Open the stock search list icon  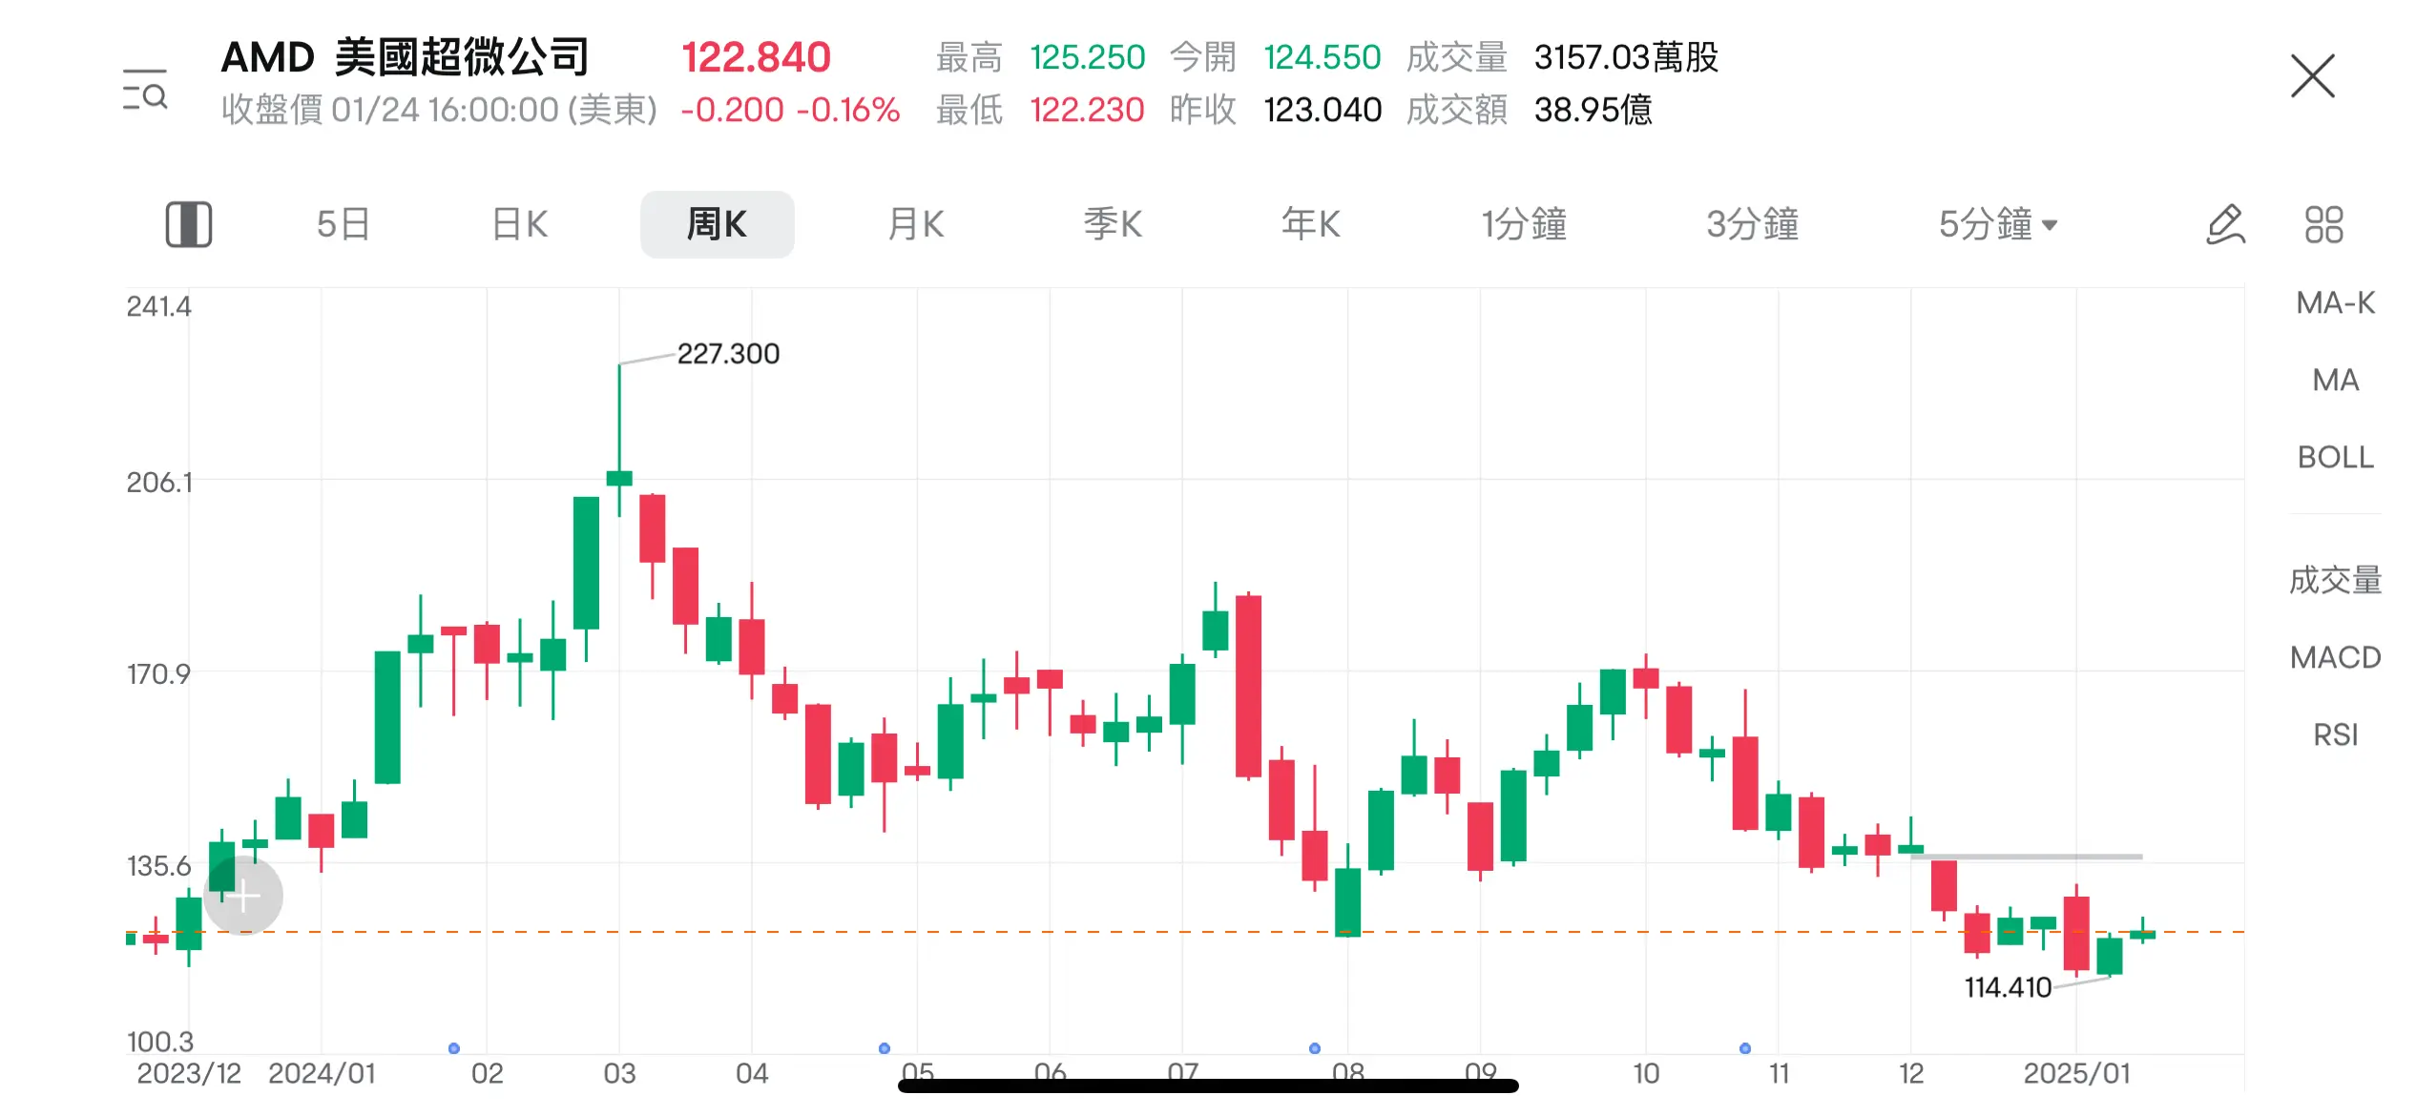[145, 89]
